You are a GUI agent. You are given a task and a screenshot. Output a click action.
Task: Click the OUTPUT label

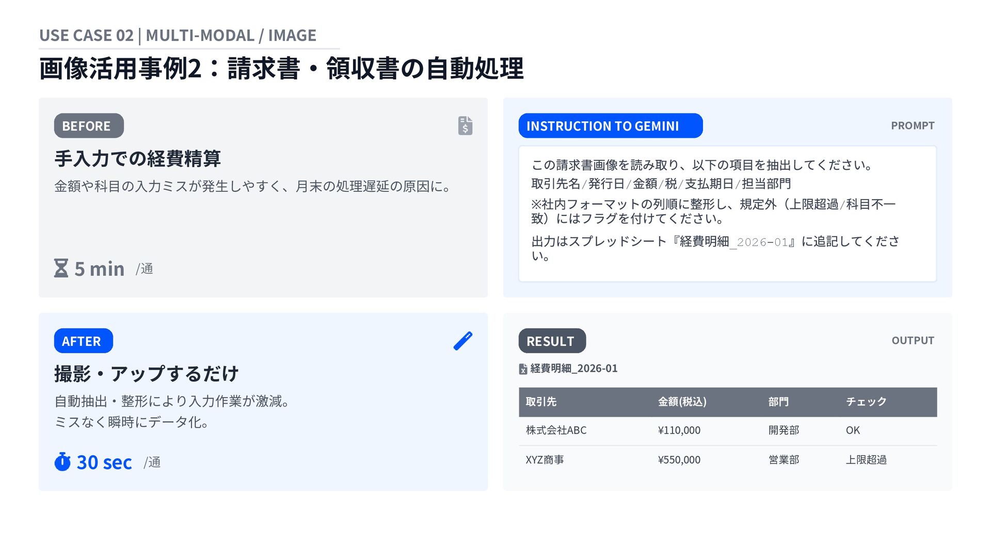(913, 340)
